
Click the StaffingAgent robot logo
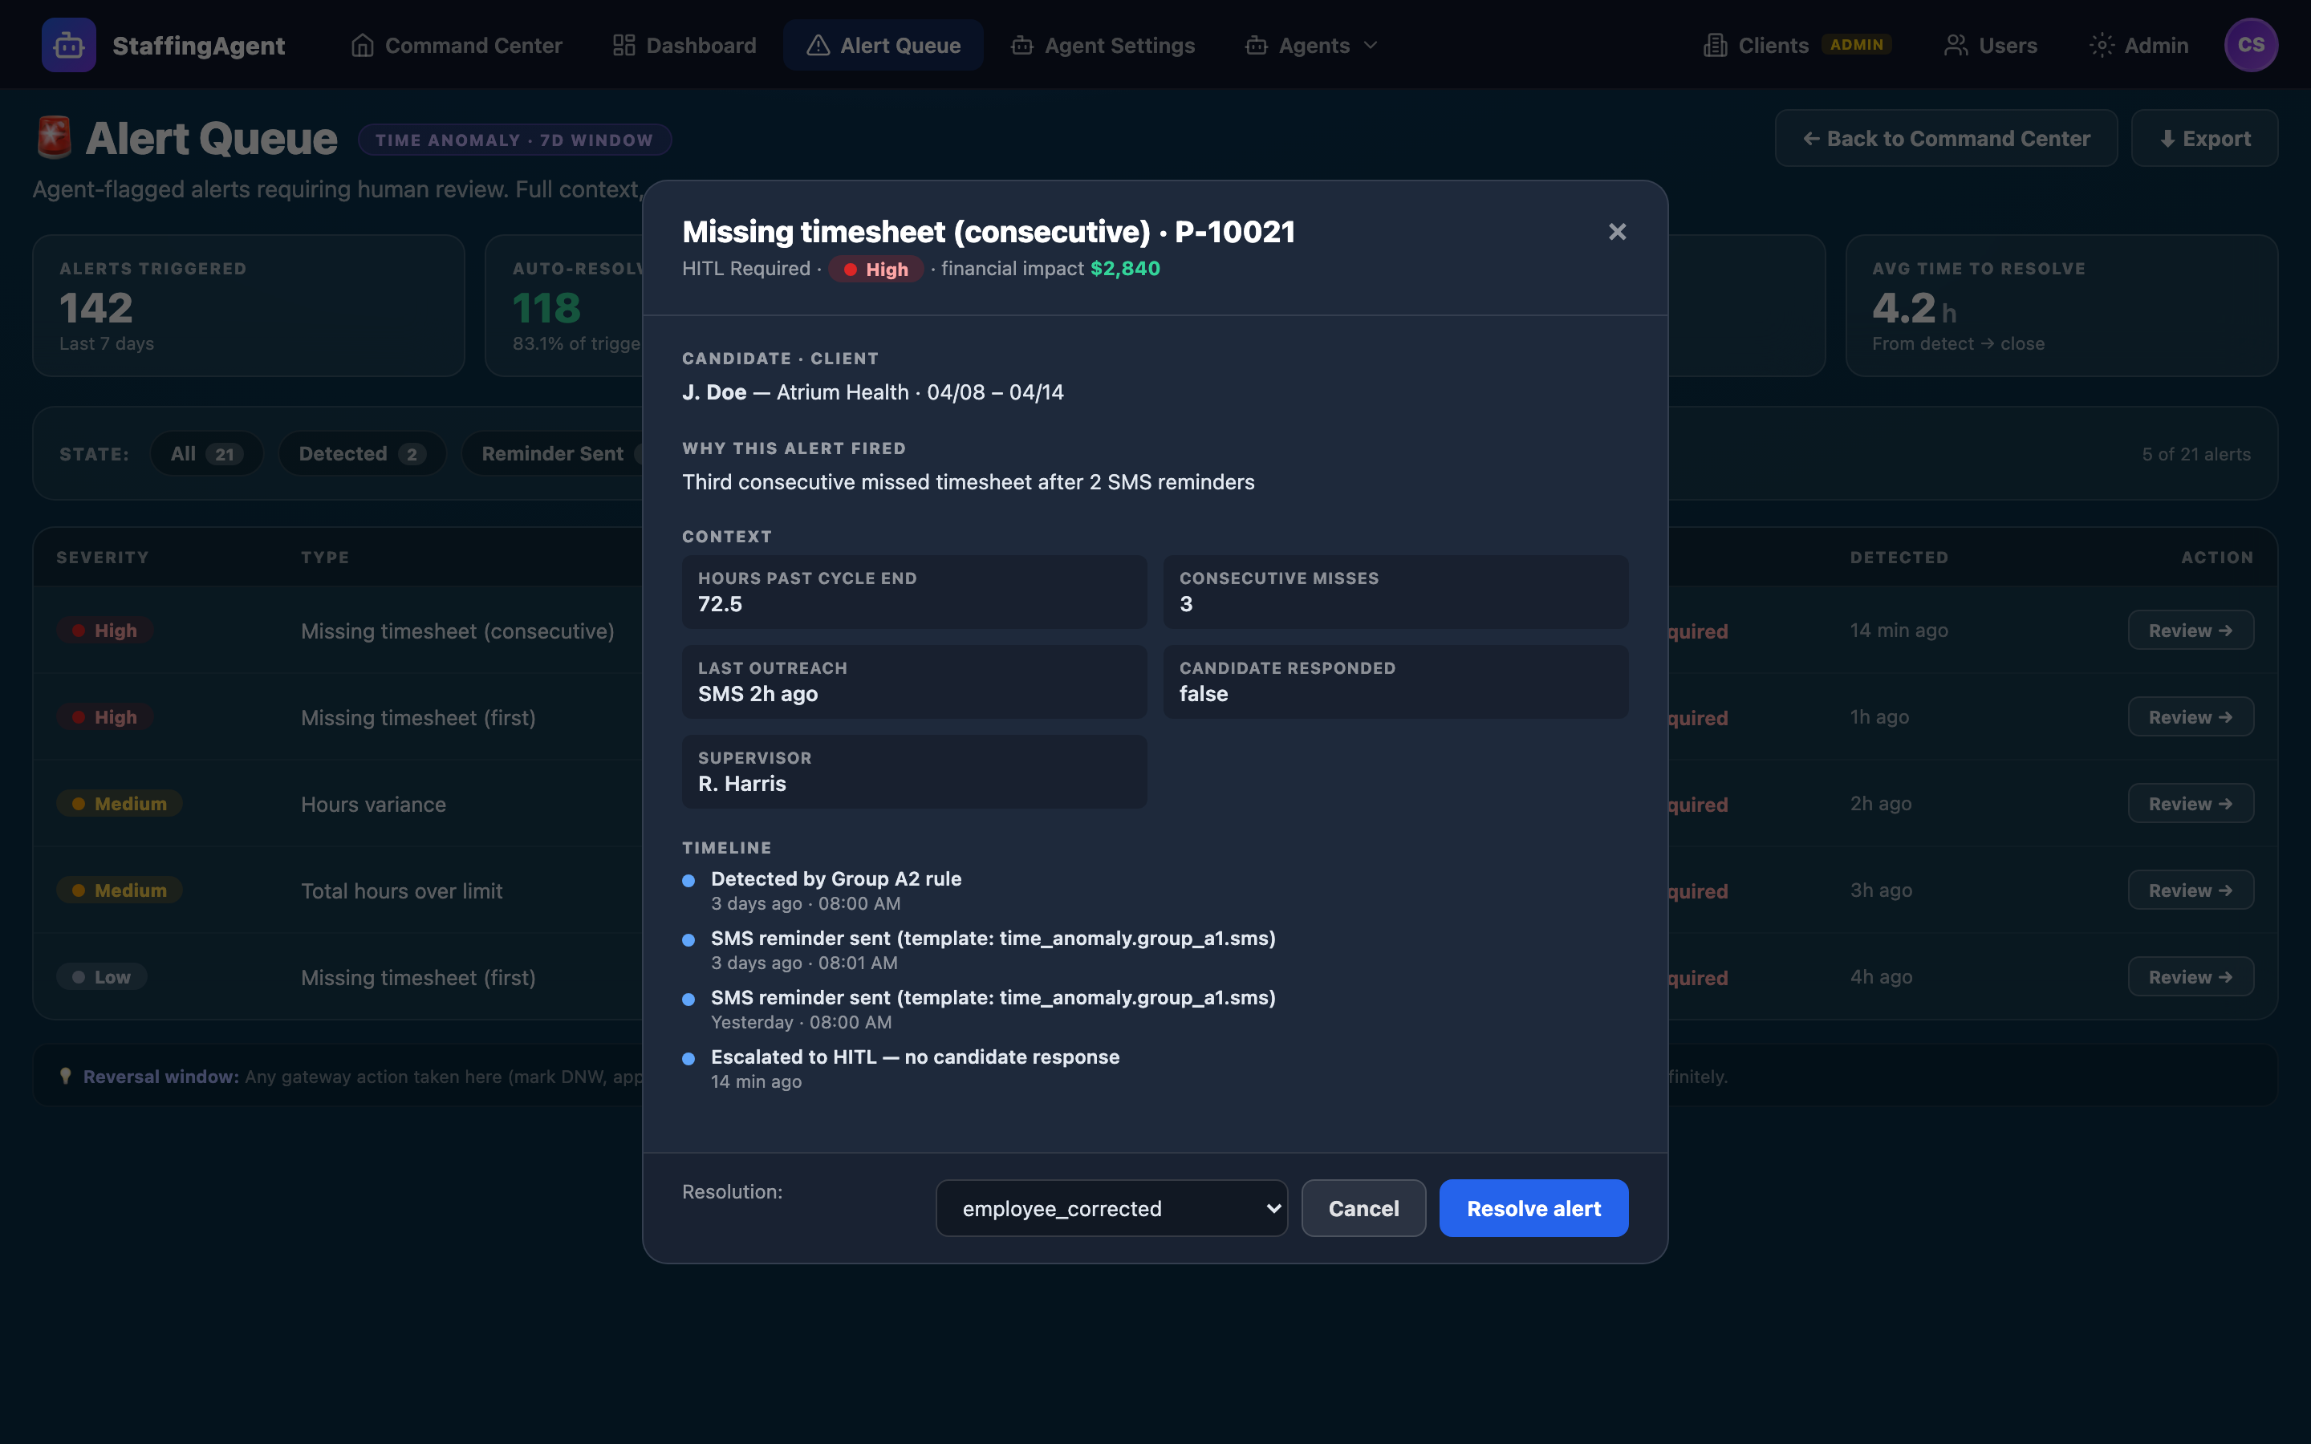click(67, 44)
